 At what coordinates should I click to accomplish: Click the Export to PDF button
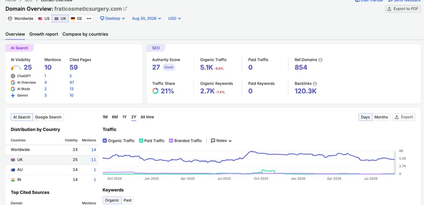pos(403,8)
